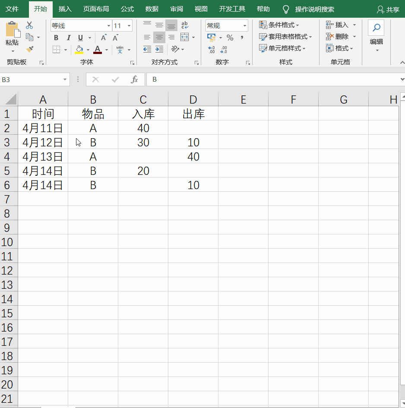
Task: Switch to the 开发工具 tab
Action: pos(232,9)
